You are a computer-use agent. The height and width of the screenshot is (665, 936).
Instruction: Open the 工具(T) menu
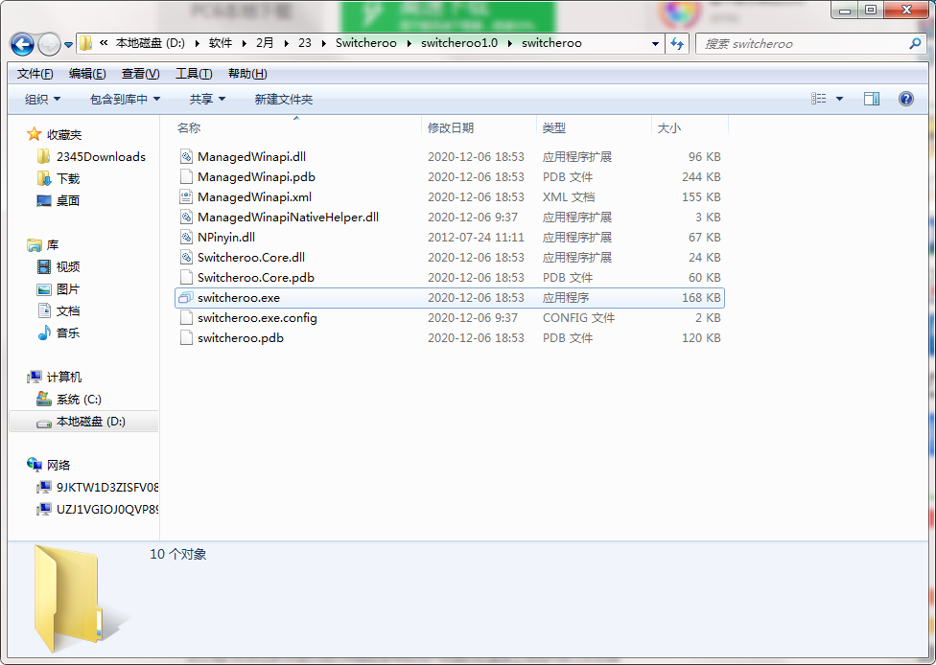click(x=194, y=74)
